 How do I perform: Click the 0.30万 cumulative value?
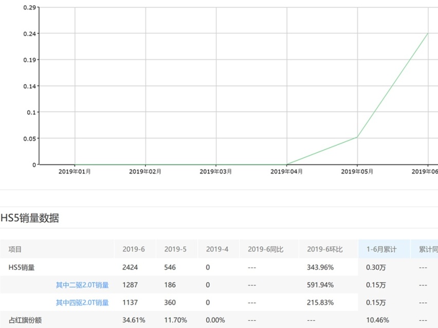click(376, 267)
